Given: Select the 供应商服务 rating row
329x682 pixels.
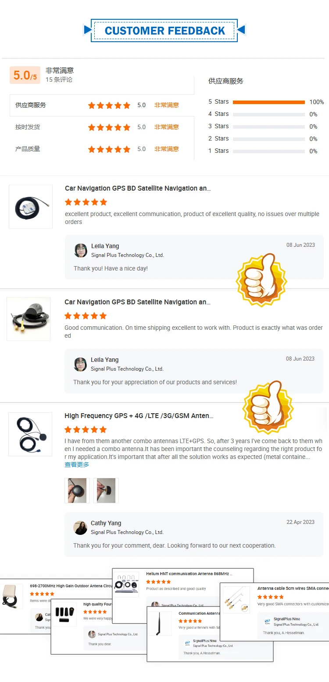Looking at the screenshot, I should pyautogui.click(x=102, y=105).
